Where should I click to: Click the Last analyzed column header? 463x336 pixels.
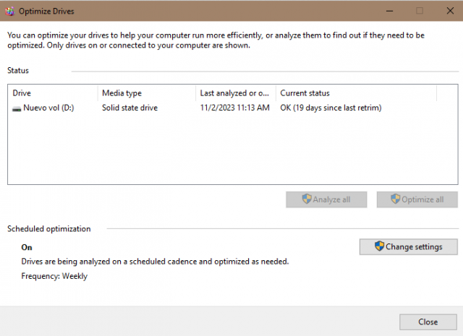point(235,93)
